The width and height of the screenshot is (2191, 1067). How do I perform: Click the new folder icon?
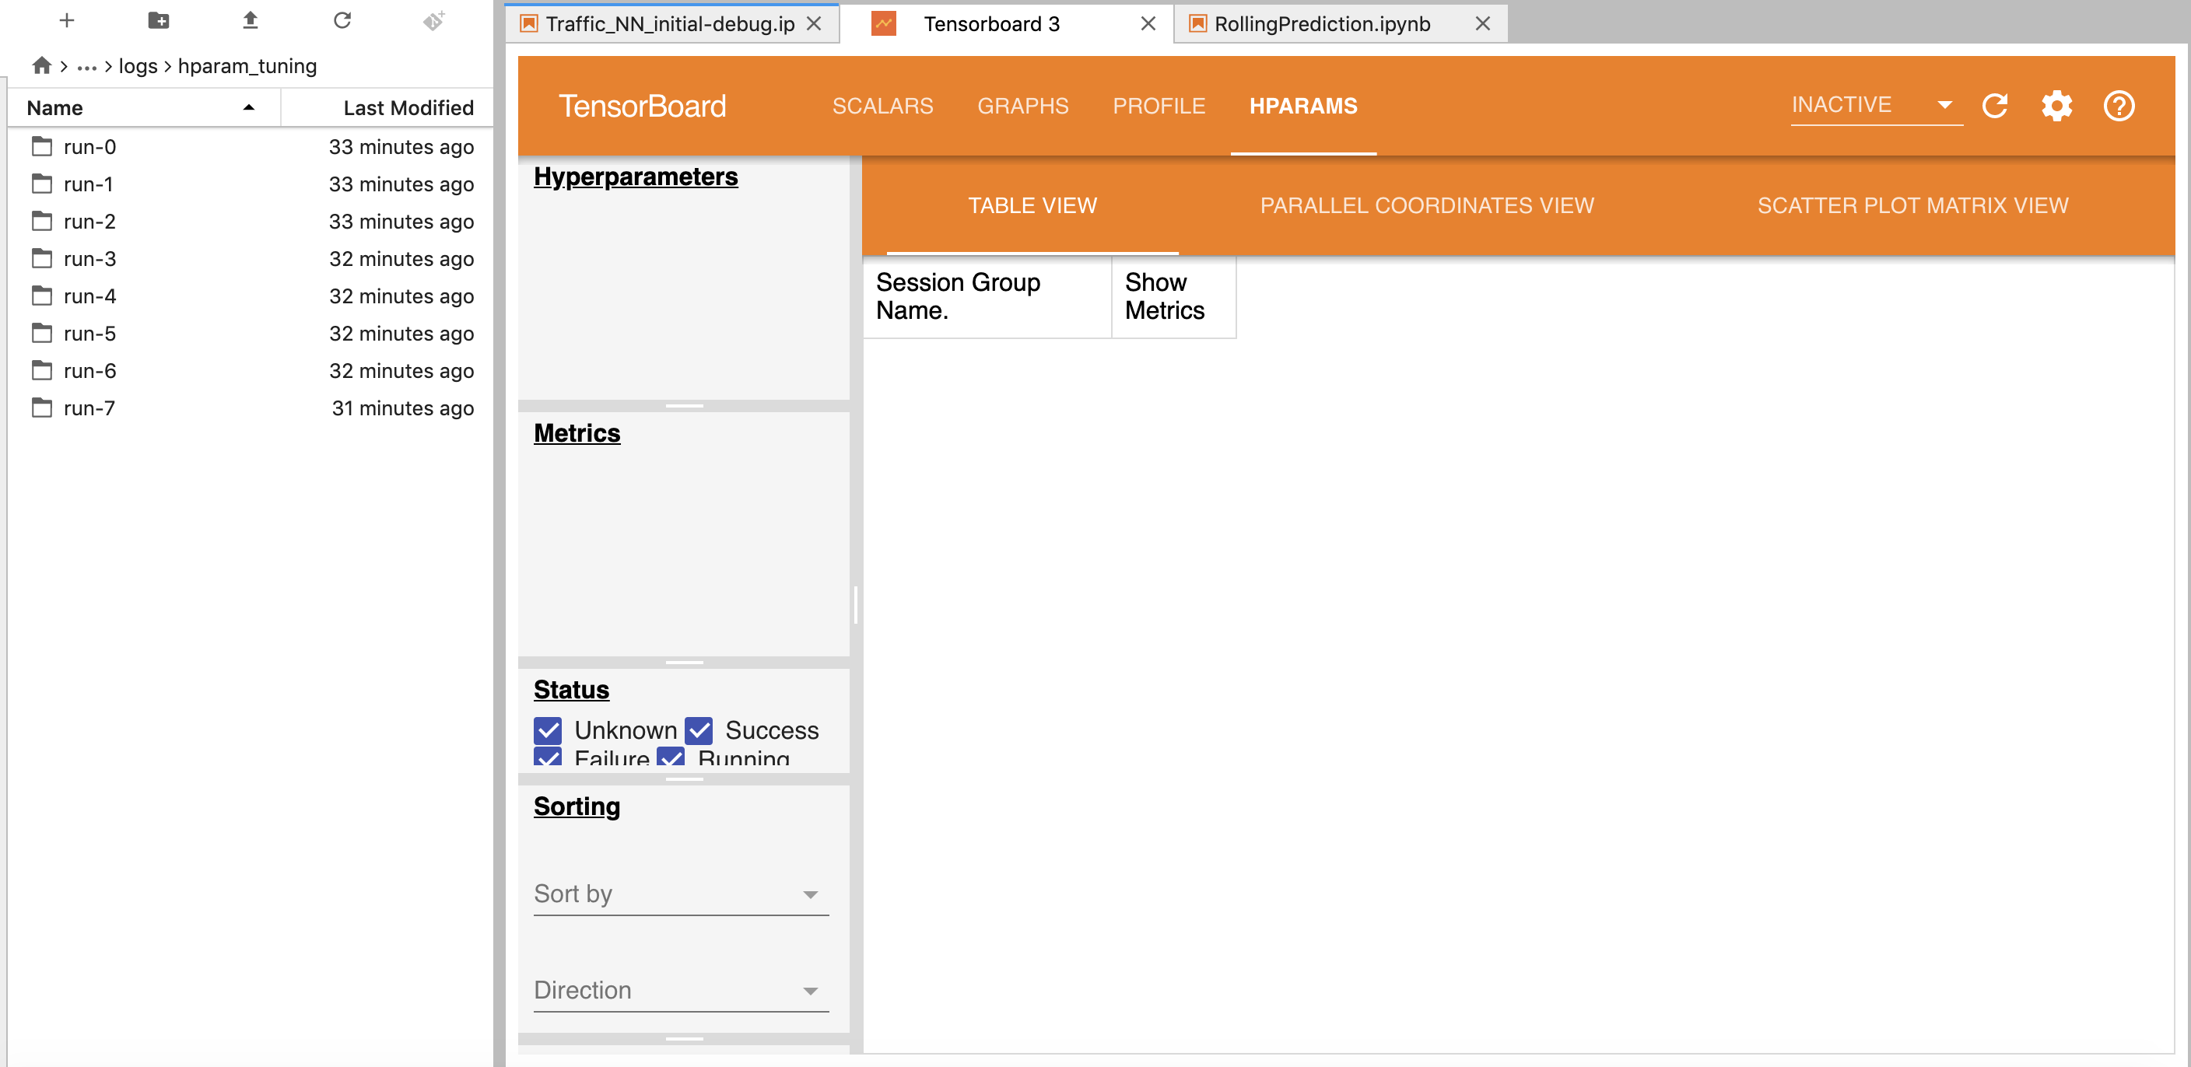pos(158,20)
